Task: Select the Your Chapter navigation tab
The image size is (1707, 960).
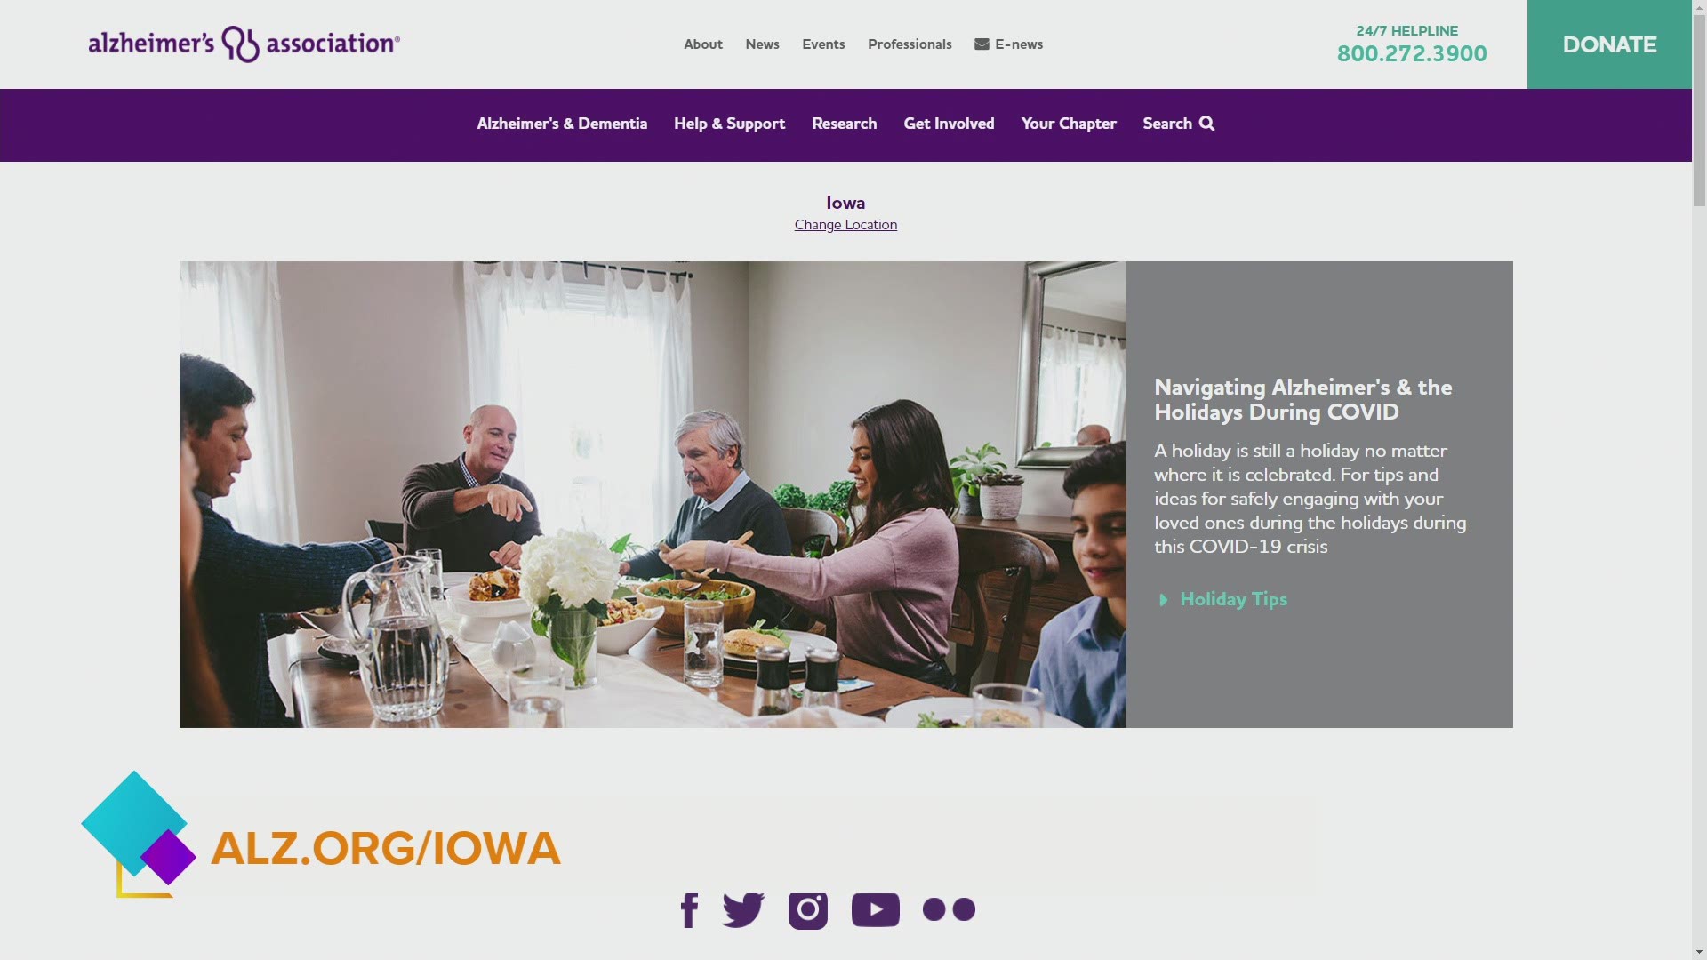Action: pyautogui.click(x=1068, y=122)
